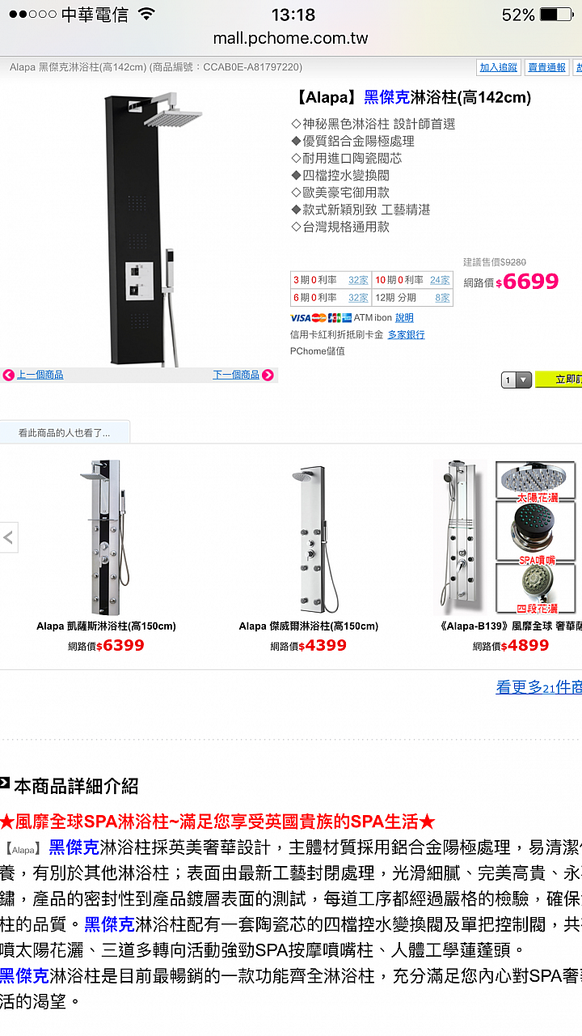Click the VISA credit card icons
The image size is (582, 1036).
[x=320, y=318]
